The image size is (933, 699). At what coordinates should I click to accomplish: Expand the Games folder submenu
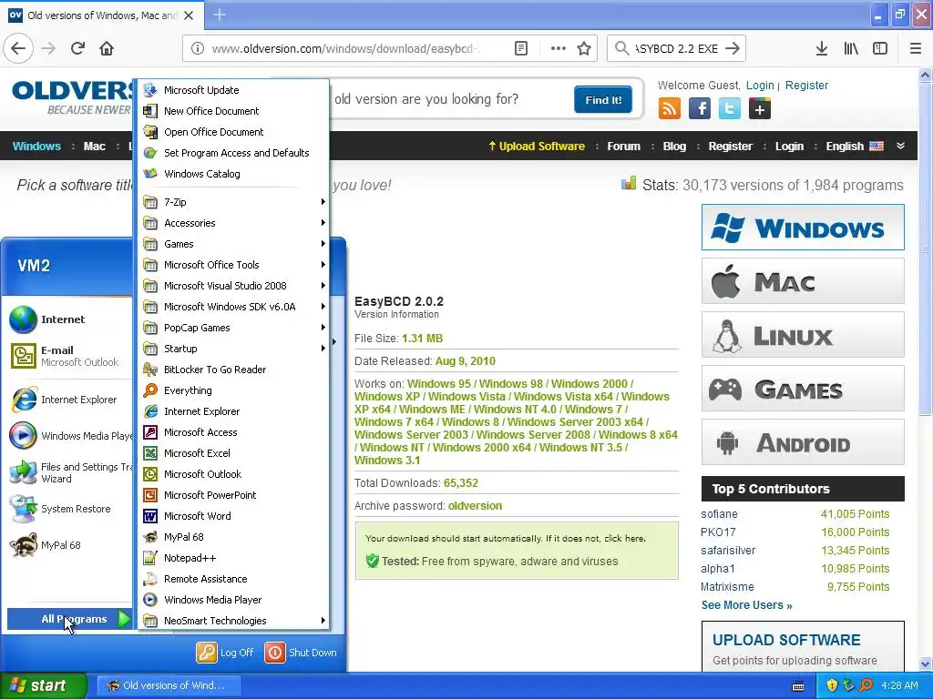[x=234, y=244]
